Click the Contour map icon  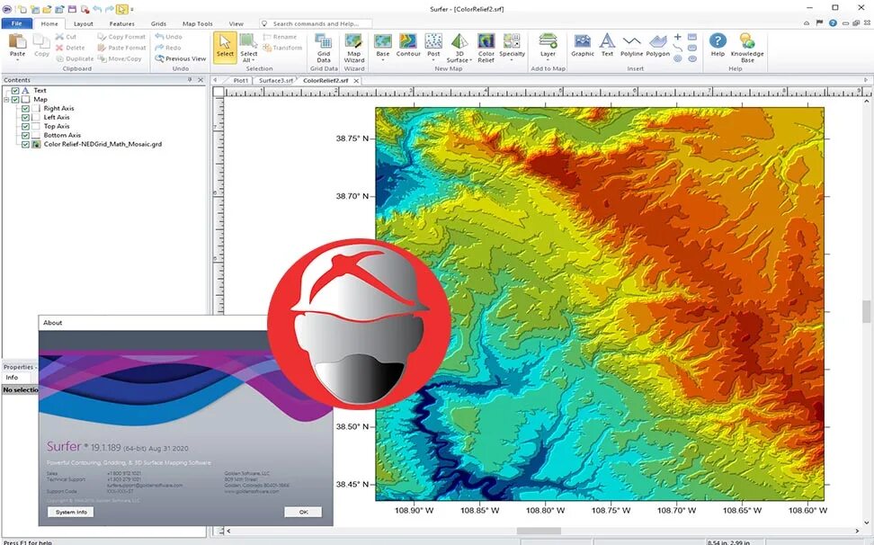point(408,41)
